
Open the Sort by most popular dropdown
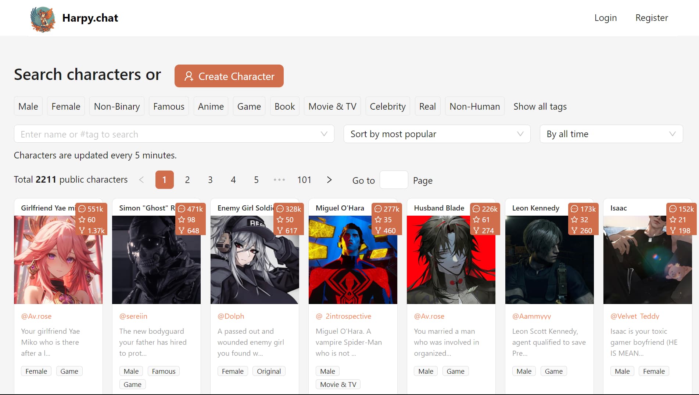(x=437, y=134)
